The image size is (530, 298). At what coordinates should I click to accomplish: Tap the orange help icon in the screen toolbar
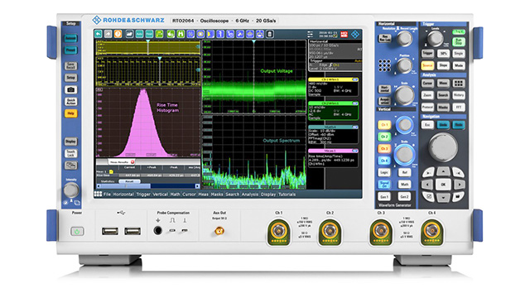tap(118, 34)
